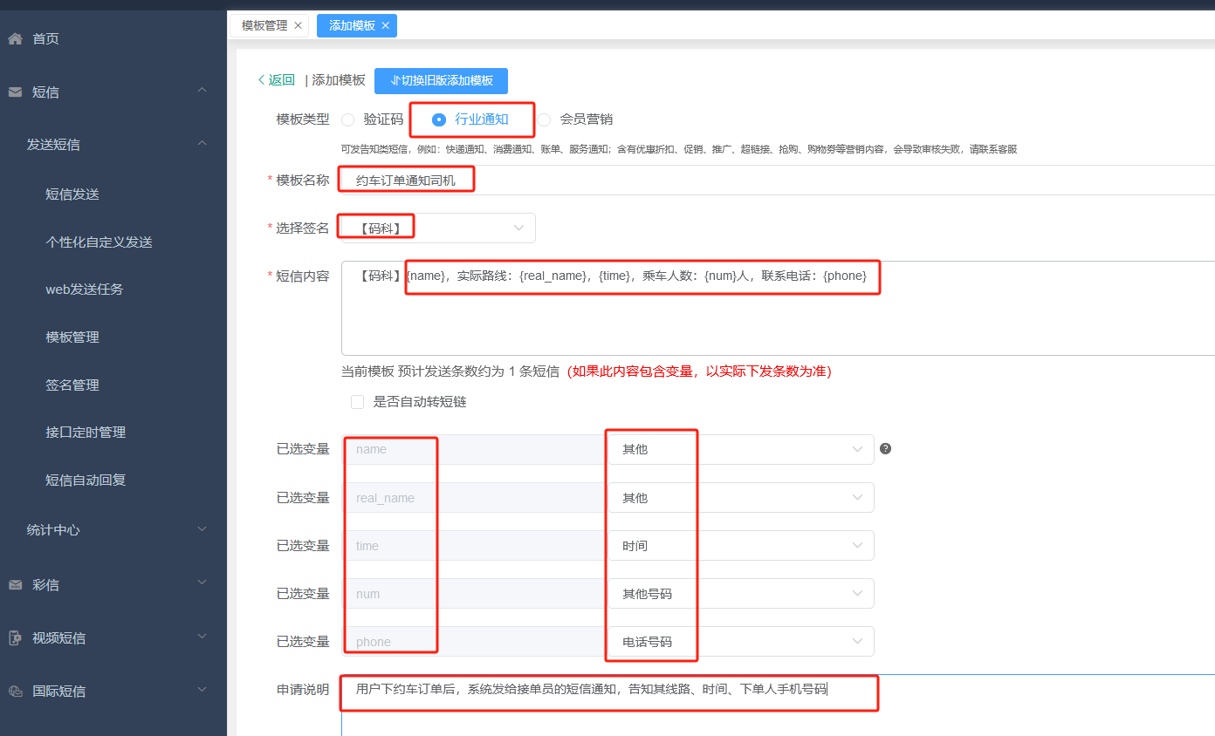Viewport: 1215px width, 736px height.
Task: Open 模板管理 in the sidebar
Action: pos(72,337)
